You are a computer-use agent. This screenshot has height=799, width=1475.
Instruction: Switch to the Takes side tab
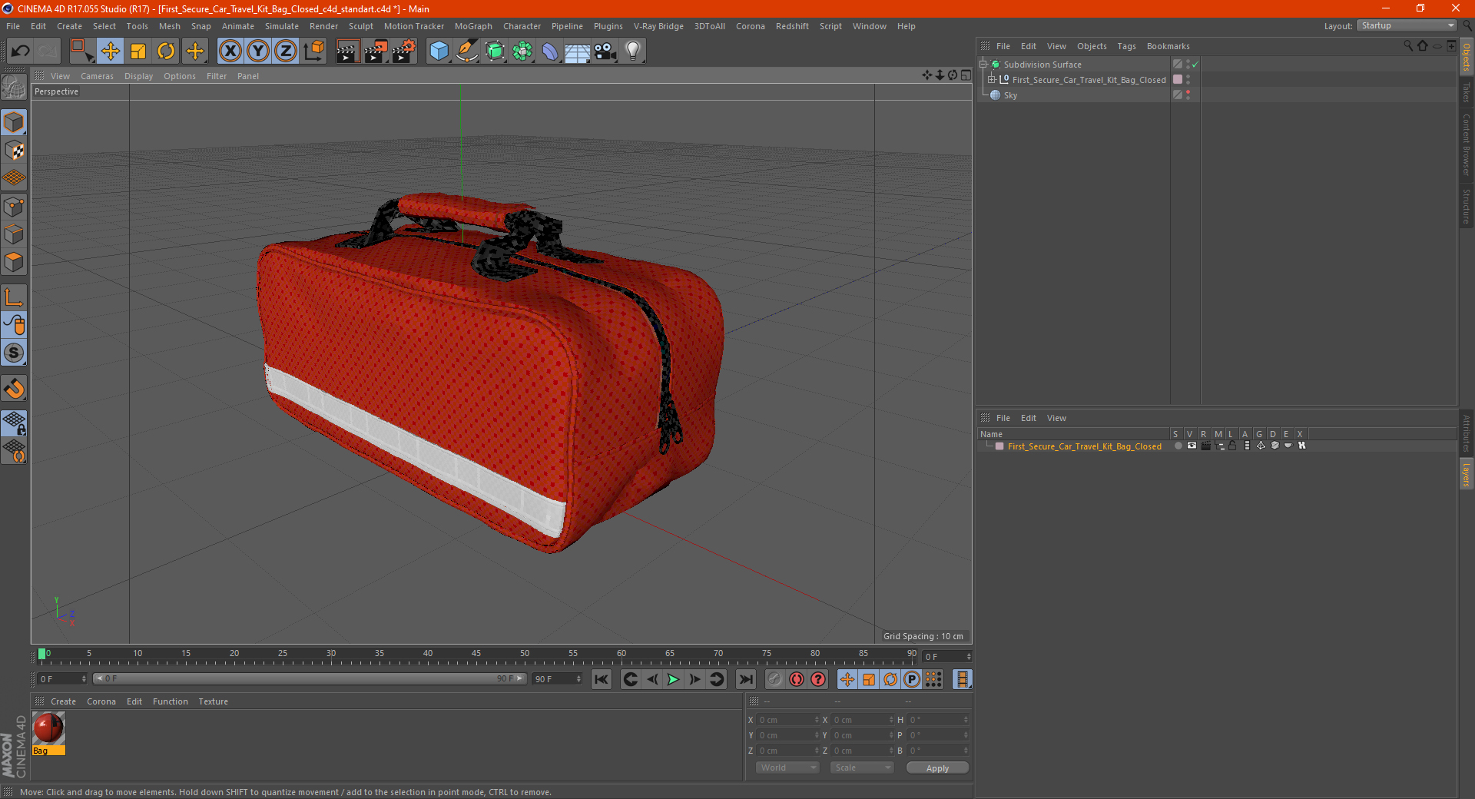(x=1467, y=92)
